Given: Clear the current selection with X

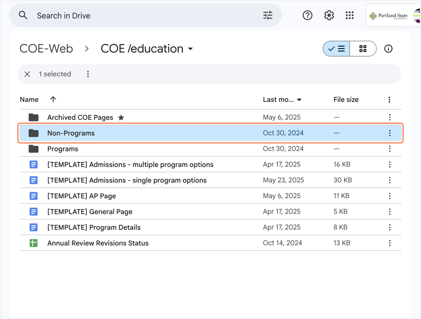Looking at the screenshot, I should (27, 74).
